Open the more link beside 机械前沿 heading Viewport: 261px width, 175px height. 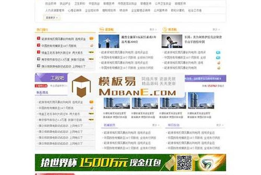pos(156,125)
